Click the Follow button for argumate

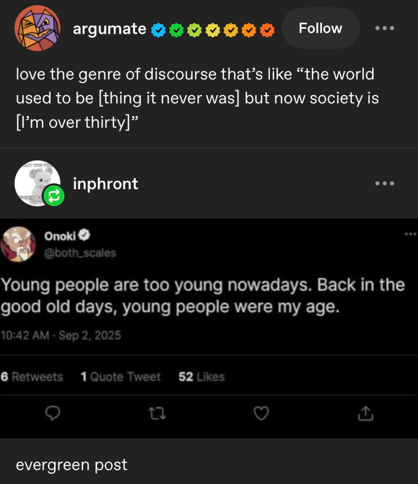(x=320, y=28)
